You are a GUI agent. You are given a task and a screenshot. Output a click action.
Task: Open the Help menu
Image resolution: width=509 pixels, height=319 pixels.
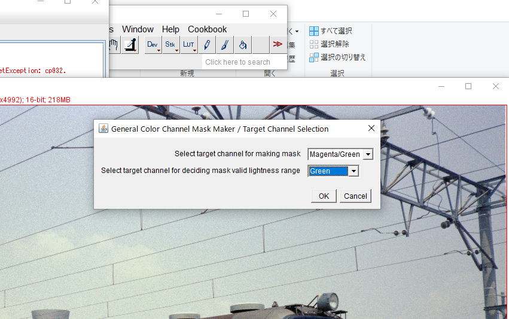[x=170, y=29]
